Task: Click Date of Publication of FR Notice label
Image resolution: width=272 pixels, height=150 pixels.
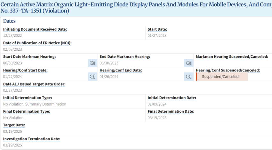Action: tap(37, 43)
